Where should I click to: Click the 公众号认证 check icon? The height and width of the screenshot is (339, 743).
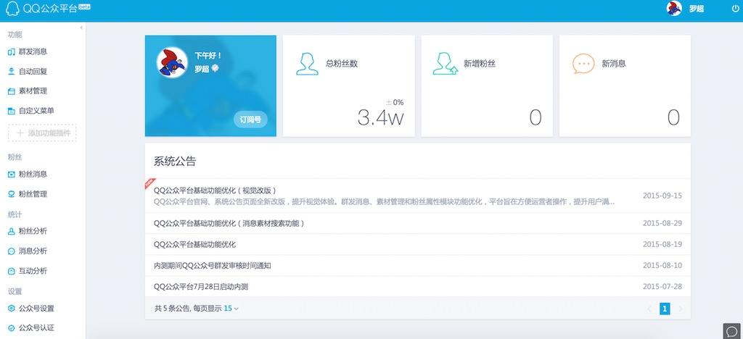pyautogui.click(x=12, y=327)
